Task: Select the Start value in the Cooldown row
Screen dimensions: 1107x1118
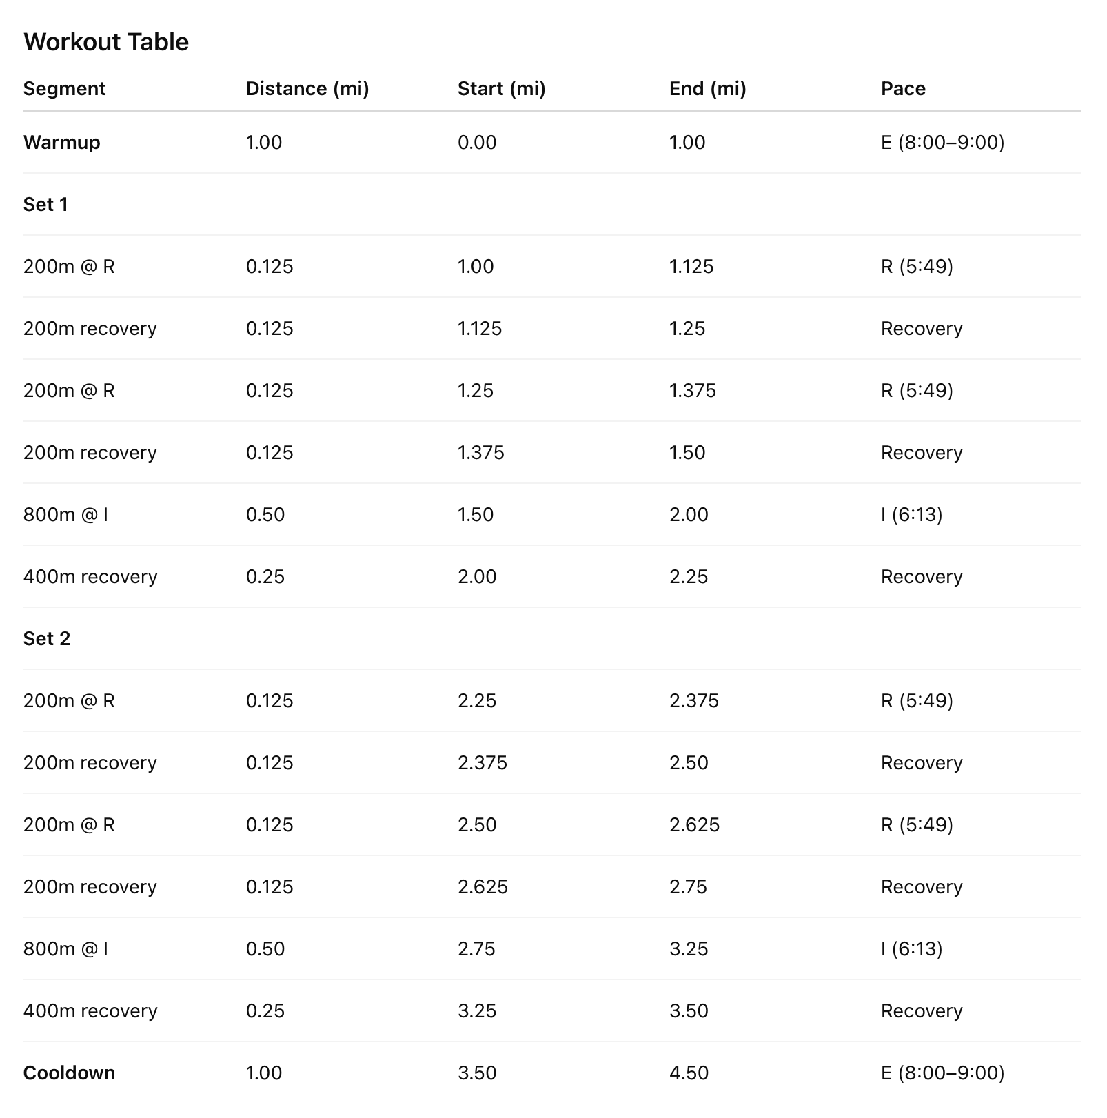Action: pos(477,1073)
